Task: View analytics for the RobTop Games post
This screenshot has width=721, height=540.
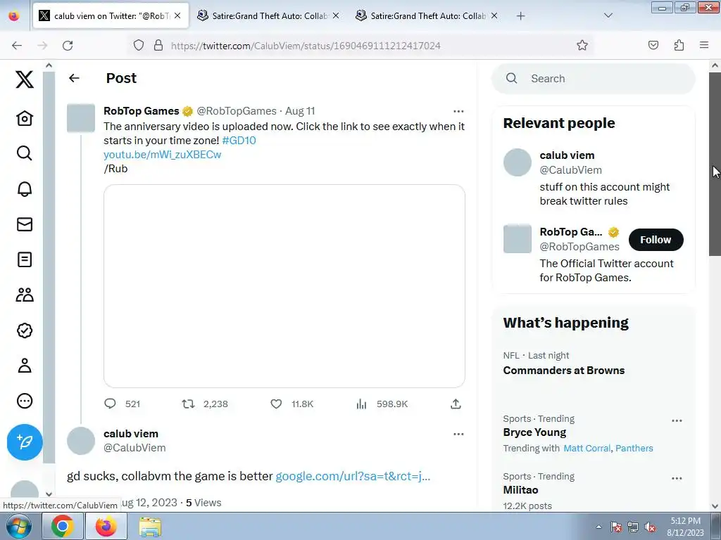Action: [361, 404]
